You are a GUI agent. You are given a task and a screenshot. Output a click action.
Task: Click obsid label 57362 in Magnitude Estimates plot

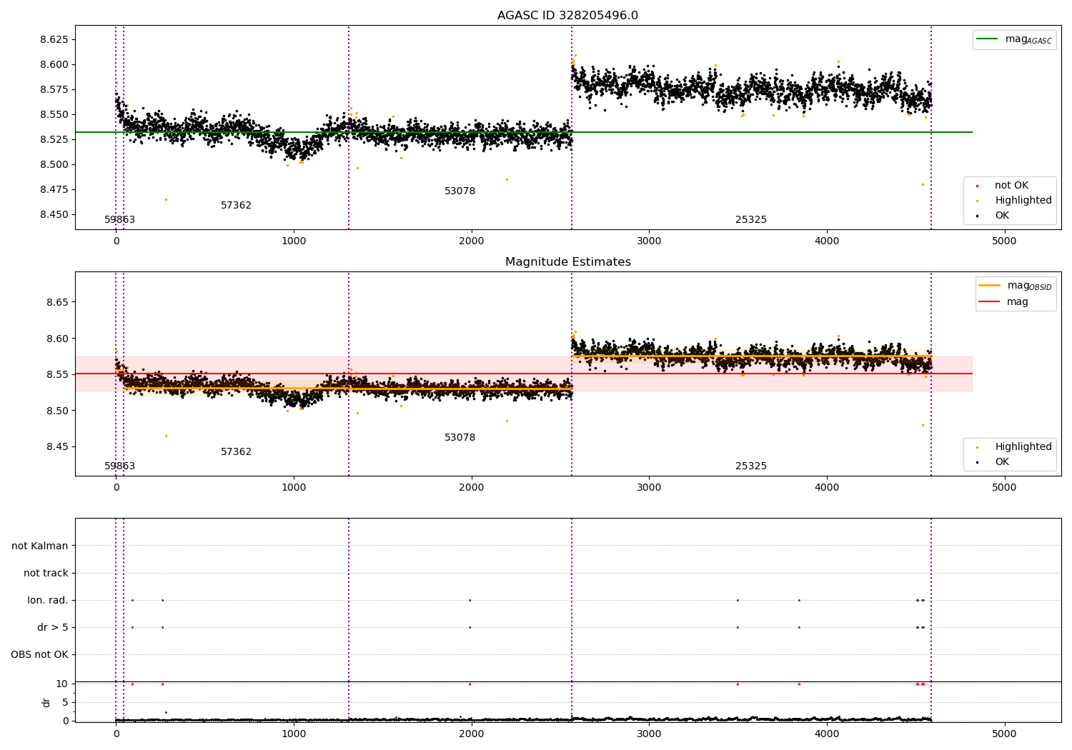click(x=236, y=452)
